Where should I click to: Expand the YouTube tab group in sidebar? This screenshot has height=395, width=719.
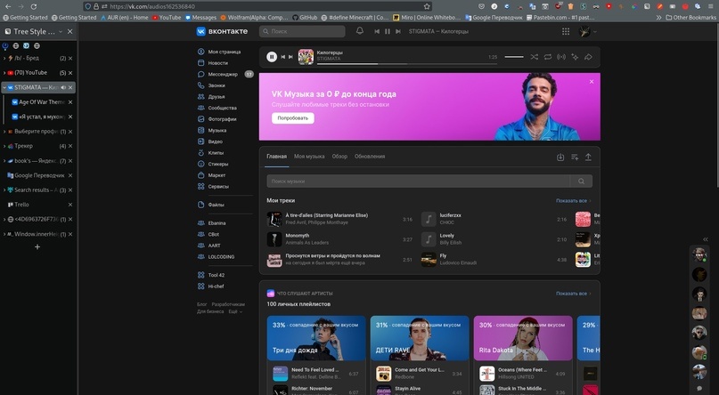pos(4,73)
